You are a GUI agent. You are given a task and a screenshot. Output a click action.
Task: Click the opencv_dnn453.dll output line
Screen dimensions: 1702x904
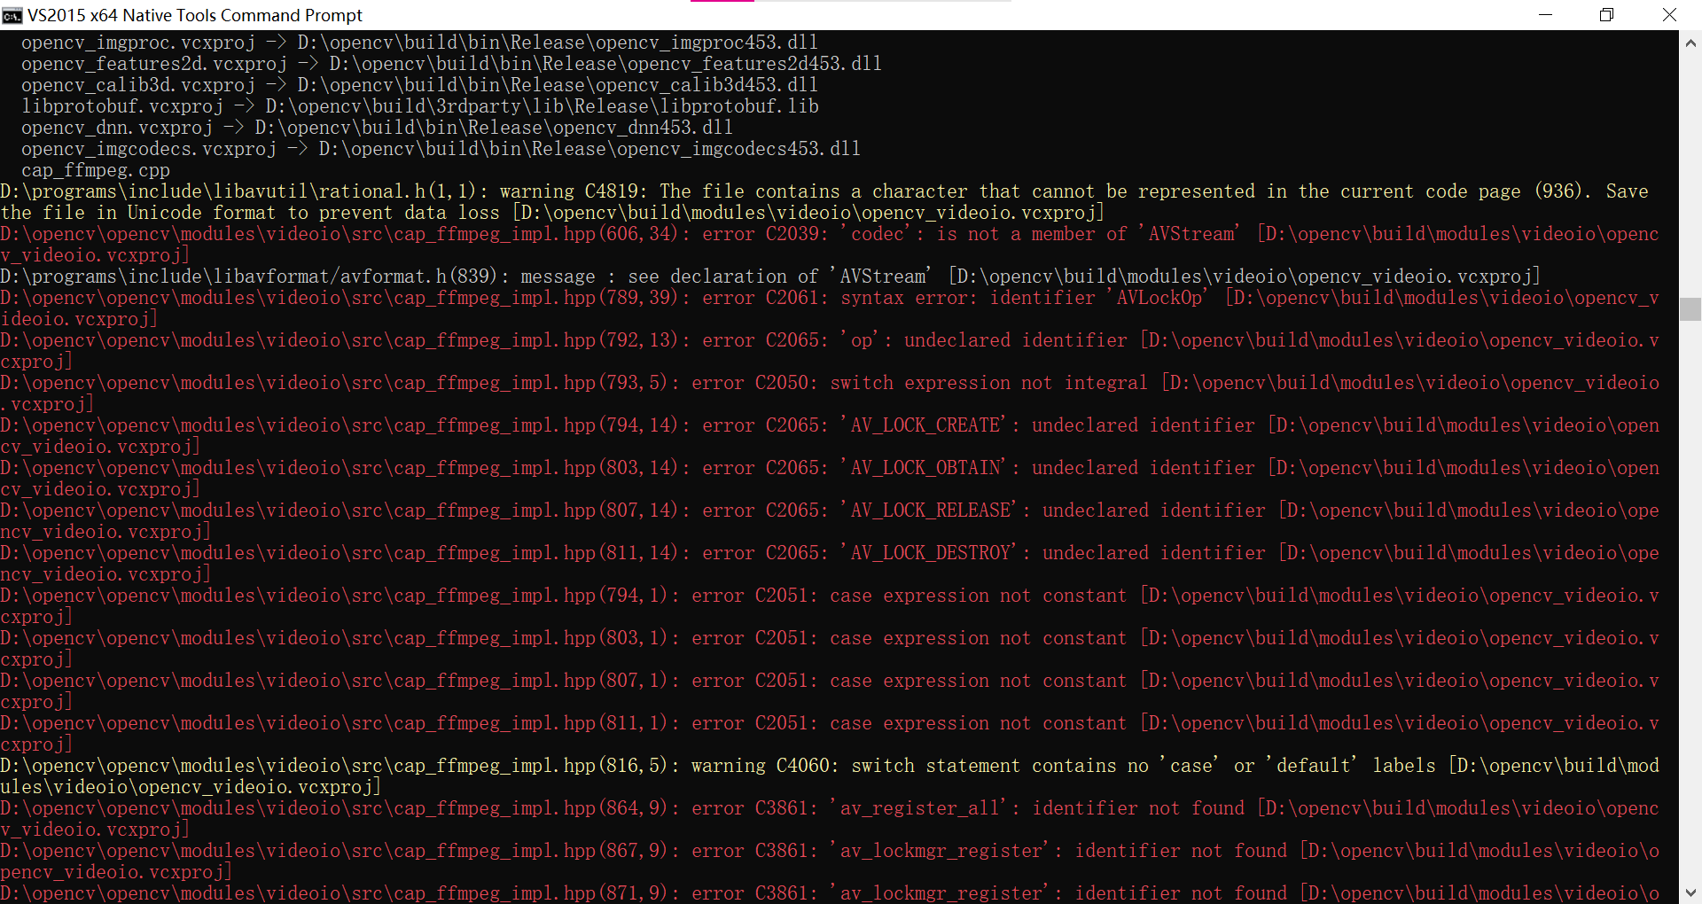click(355, 127)
